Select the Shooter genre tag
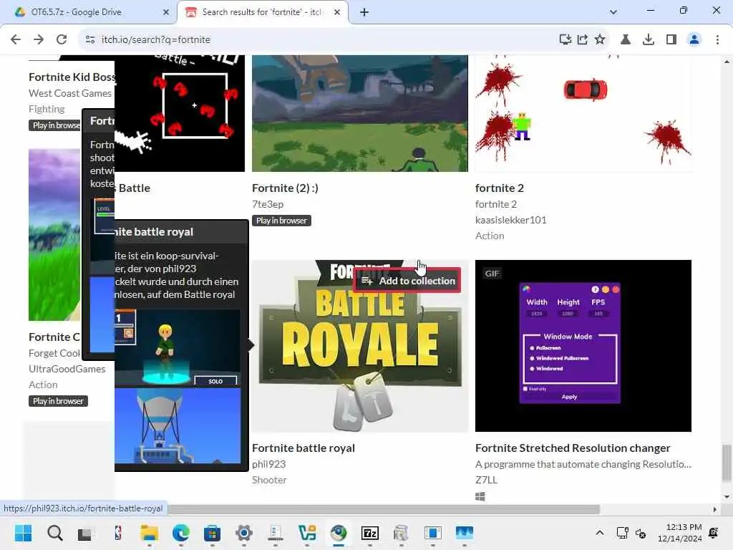Screen dimensions: 733x550 click(269, 480)
